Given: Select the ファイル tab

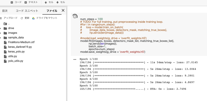Looking at the screenshot, I should (52, 11).
